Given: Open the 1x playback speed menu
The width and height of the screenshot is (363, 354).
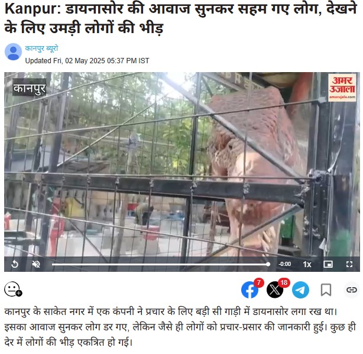Looking at the screenshot, I should click(x=307, y=264).
